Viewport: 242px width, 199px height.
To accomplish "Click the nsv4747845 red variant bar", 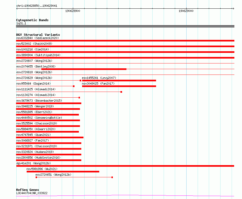I will pyautogui.click(x=50, y=137).
